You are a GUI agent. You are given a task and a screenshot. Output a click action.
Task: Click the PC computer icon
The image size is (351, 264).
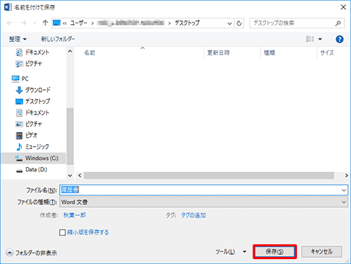click(x=15, y=79)
